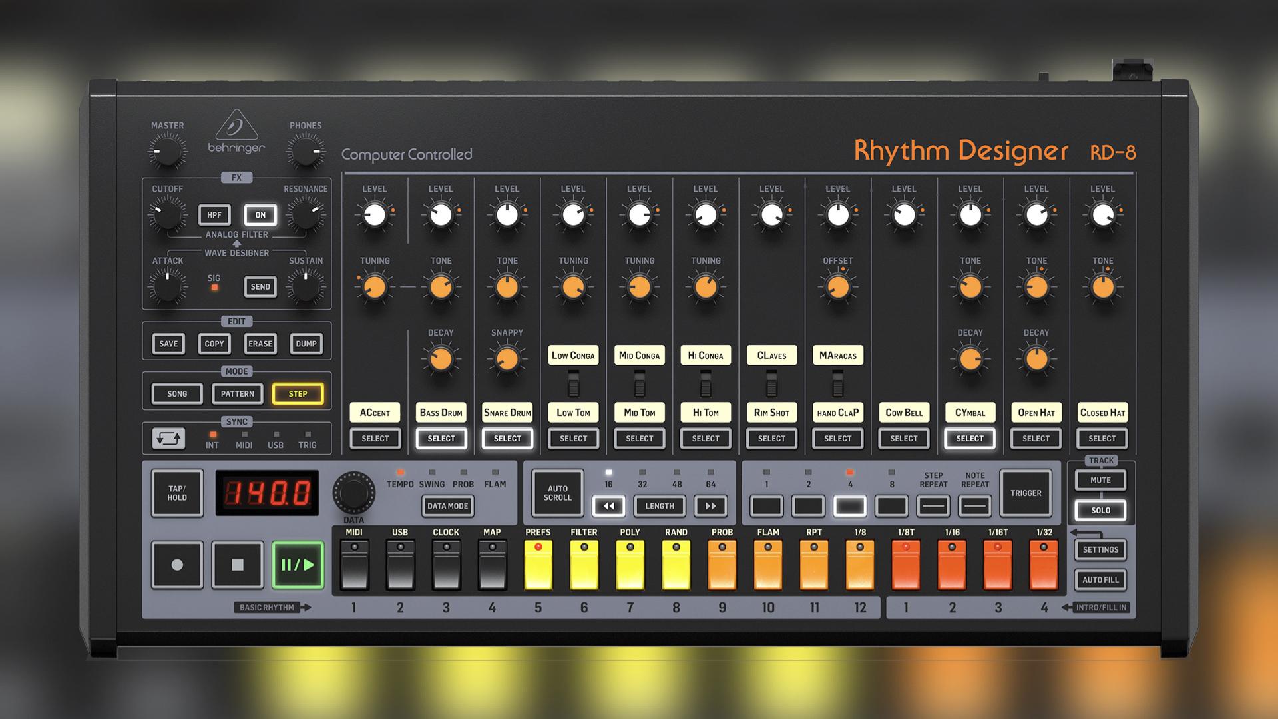The width and height of the screenshot is (1278, 719).
Task: Tap the orange FLAM step key
Action: (x=768, y=565)
